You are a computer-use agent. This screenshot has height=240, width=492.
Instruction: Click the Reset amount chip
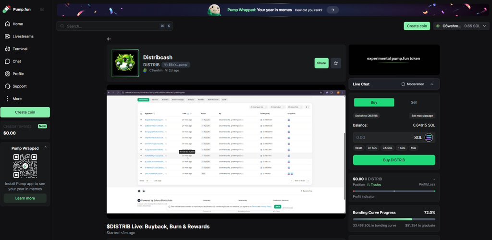(x=358, y=148)
